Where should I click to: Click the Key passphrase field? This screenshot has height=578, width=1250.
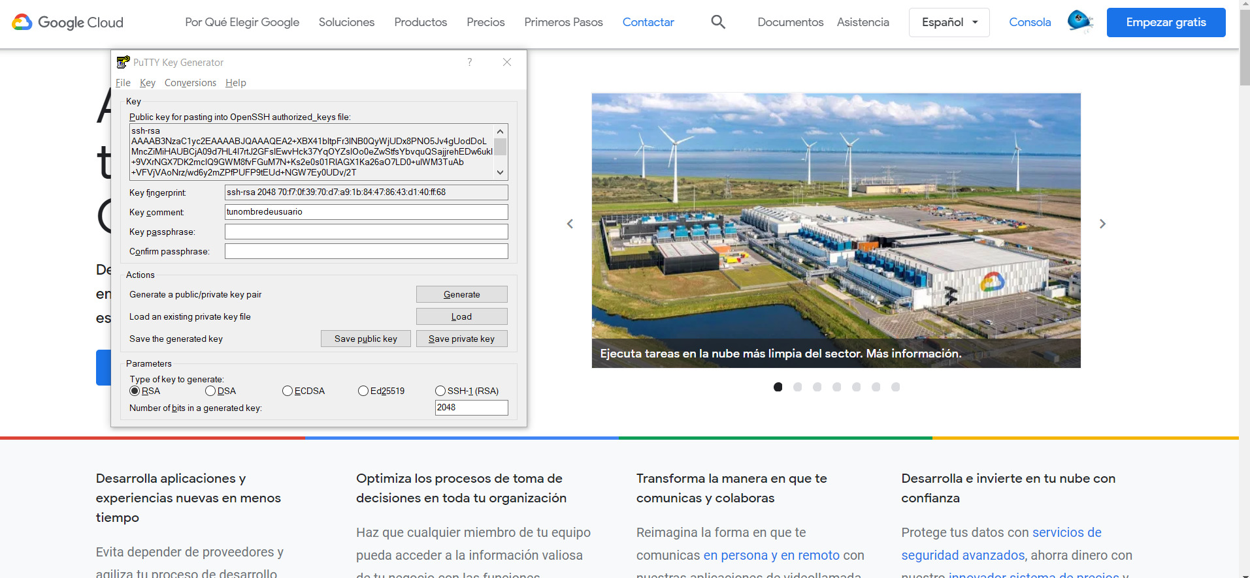click(x=367, y=232)
